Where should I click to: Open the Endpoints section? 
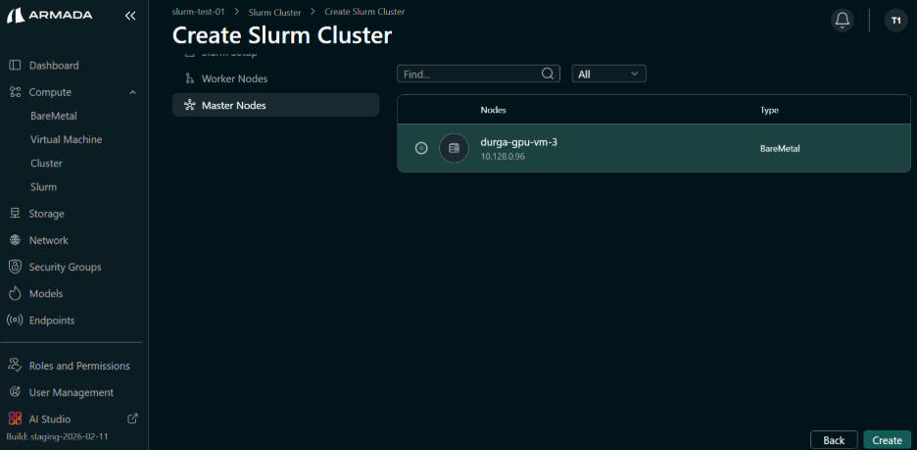click(x=52, y=321)
